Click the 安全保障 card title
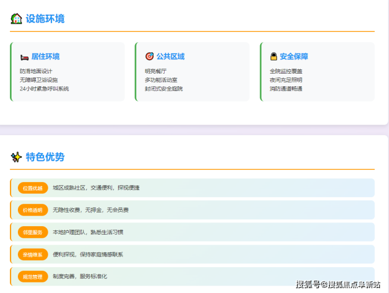 [294, 57]
